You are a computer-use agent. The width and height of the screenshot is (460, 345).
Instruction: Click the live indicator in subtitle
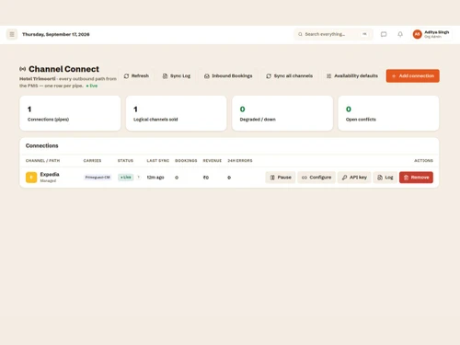(x=92, y=86)
